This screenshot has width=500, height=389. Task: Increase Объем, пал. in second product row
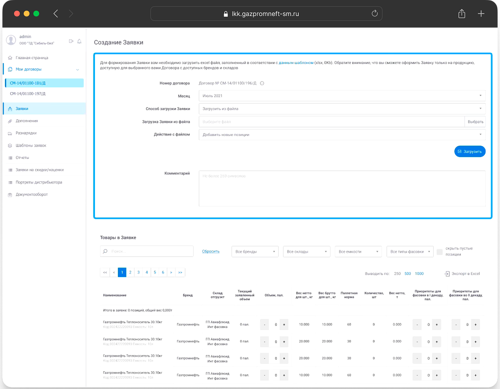point(284,342)
